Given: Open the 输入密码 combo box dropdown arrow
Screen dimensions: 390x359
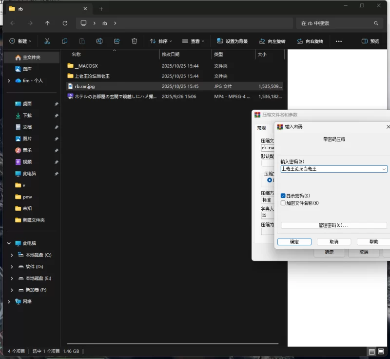Looking at the screenshot, I should 384,169.
